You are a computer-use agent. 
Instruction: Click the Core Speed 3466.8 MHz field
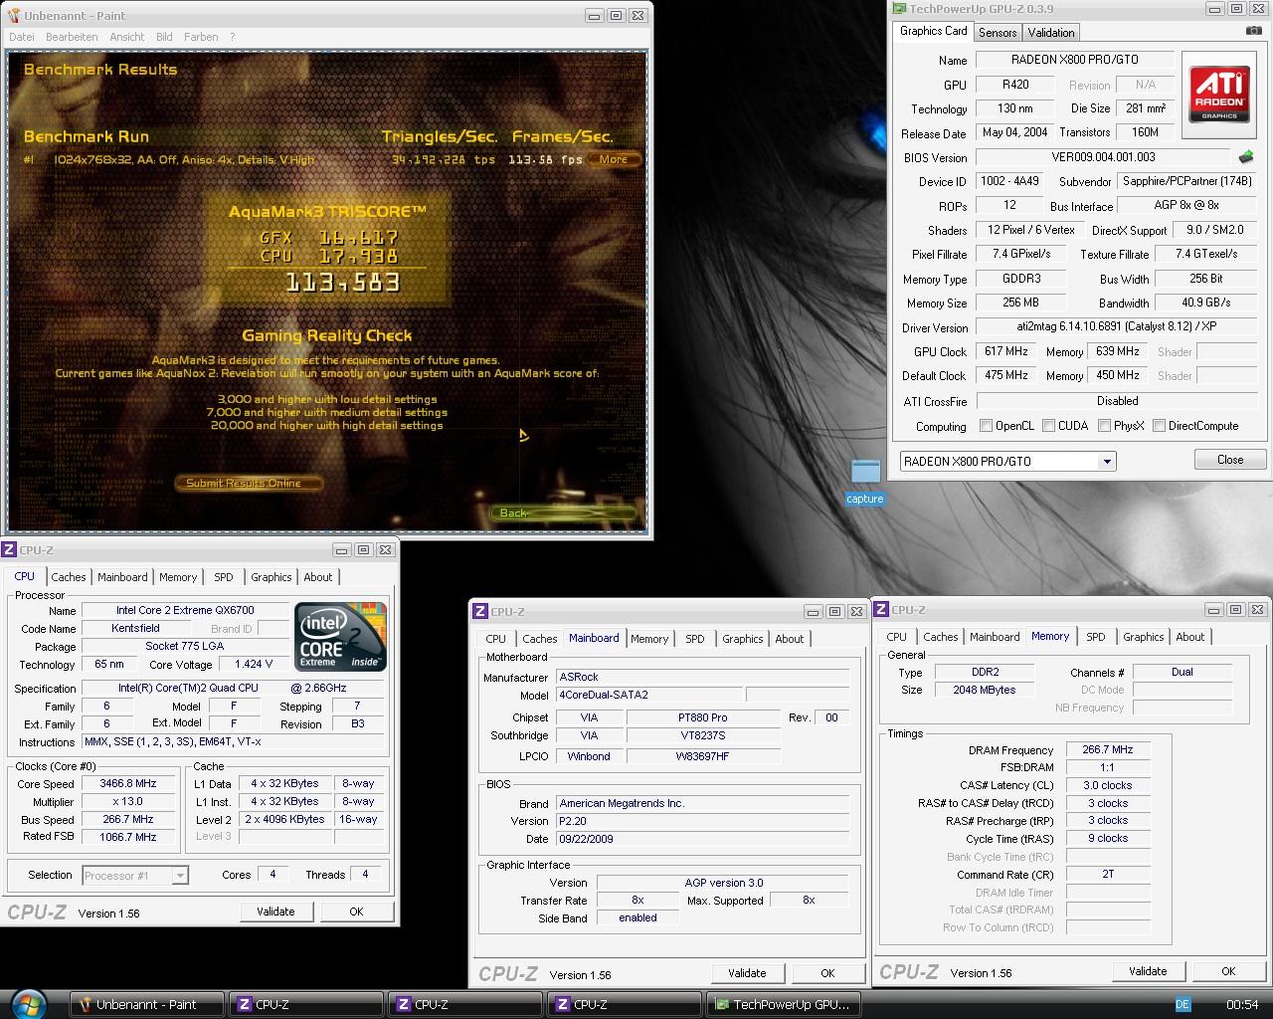coord(127,784)
